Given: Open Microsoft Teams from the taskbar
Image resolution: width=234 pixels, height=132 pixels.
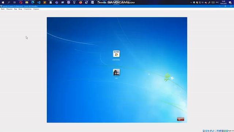Looking at the screenshot, I should click(57, 3).
